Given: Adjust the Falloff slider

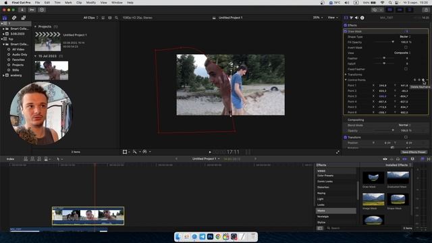Looking at the screenshot, I should [x=384, y=63].
